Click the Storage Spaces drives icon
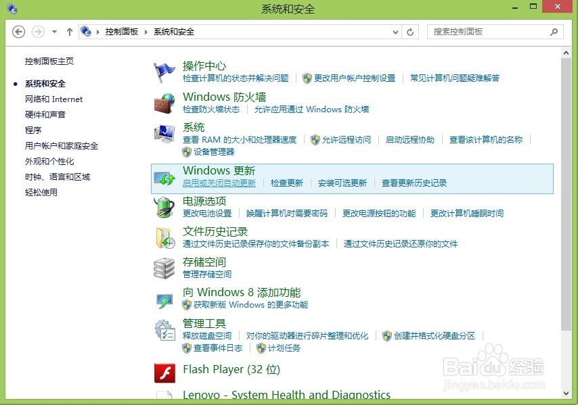 [x=164, y=268]
